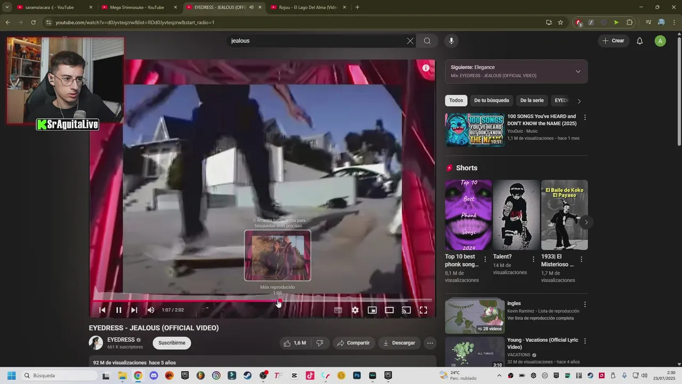This screenshot has width=682, height=384.
Task: Open Discord from the taskbar
Action: pyautogui.click(x=153, y=375)
